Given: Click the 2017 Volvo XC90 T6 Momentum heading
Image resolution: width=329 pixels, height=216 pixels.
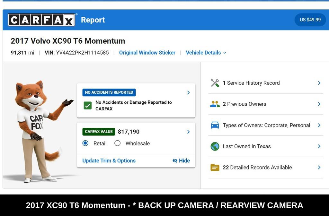Looking at the screenshot, I should [68, 41].
